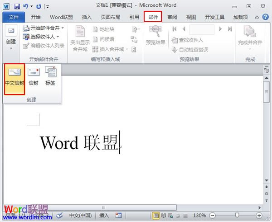
Task: Click the record number input field
Action: click(x=202, y=29)
